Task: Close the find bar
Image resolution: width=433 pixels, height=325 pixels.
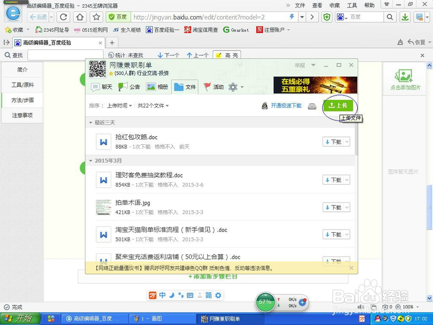Action: pos(422,55)
